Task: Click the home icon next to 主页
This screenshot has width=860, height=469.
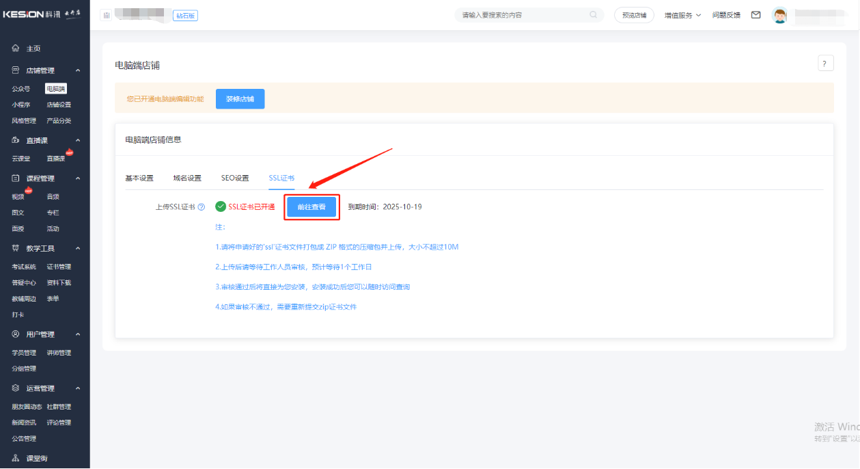Action: (16, 49)
